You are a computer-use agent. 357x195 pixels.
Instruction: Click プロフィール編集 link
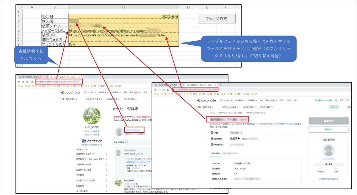click(92, 131)
